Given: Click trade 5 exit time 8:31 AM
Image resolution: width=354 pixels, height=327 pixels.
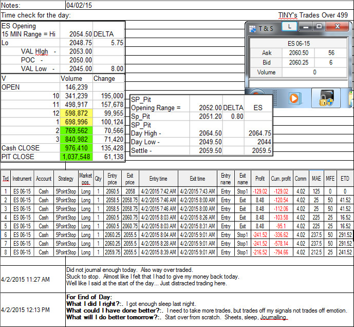Looking at the screenshot, I should [197, 226].
